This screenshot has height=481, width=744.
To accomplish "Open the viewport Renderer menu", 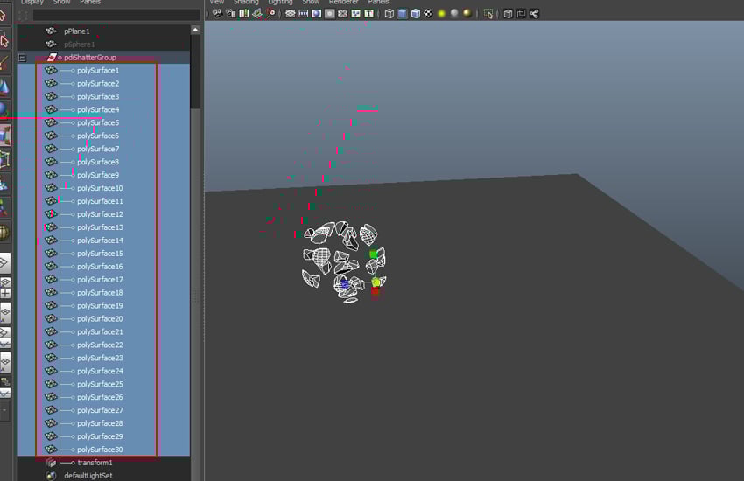I will pos(343,3).
